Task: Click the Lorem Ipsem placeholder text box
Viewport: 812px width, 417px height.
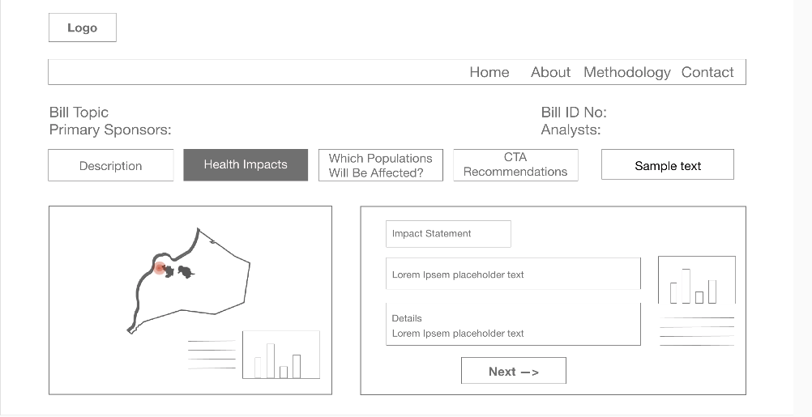Action: click(x=512, y=274)
